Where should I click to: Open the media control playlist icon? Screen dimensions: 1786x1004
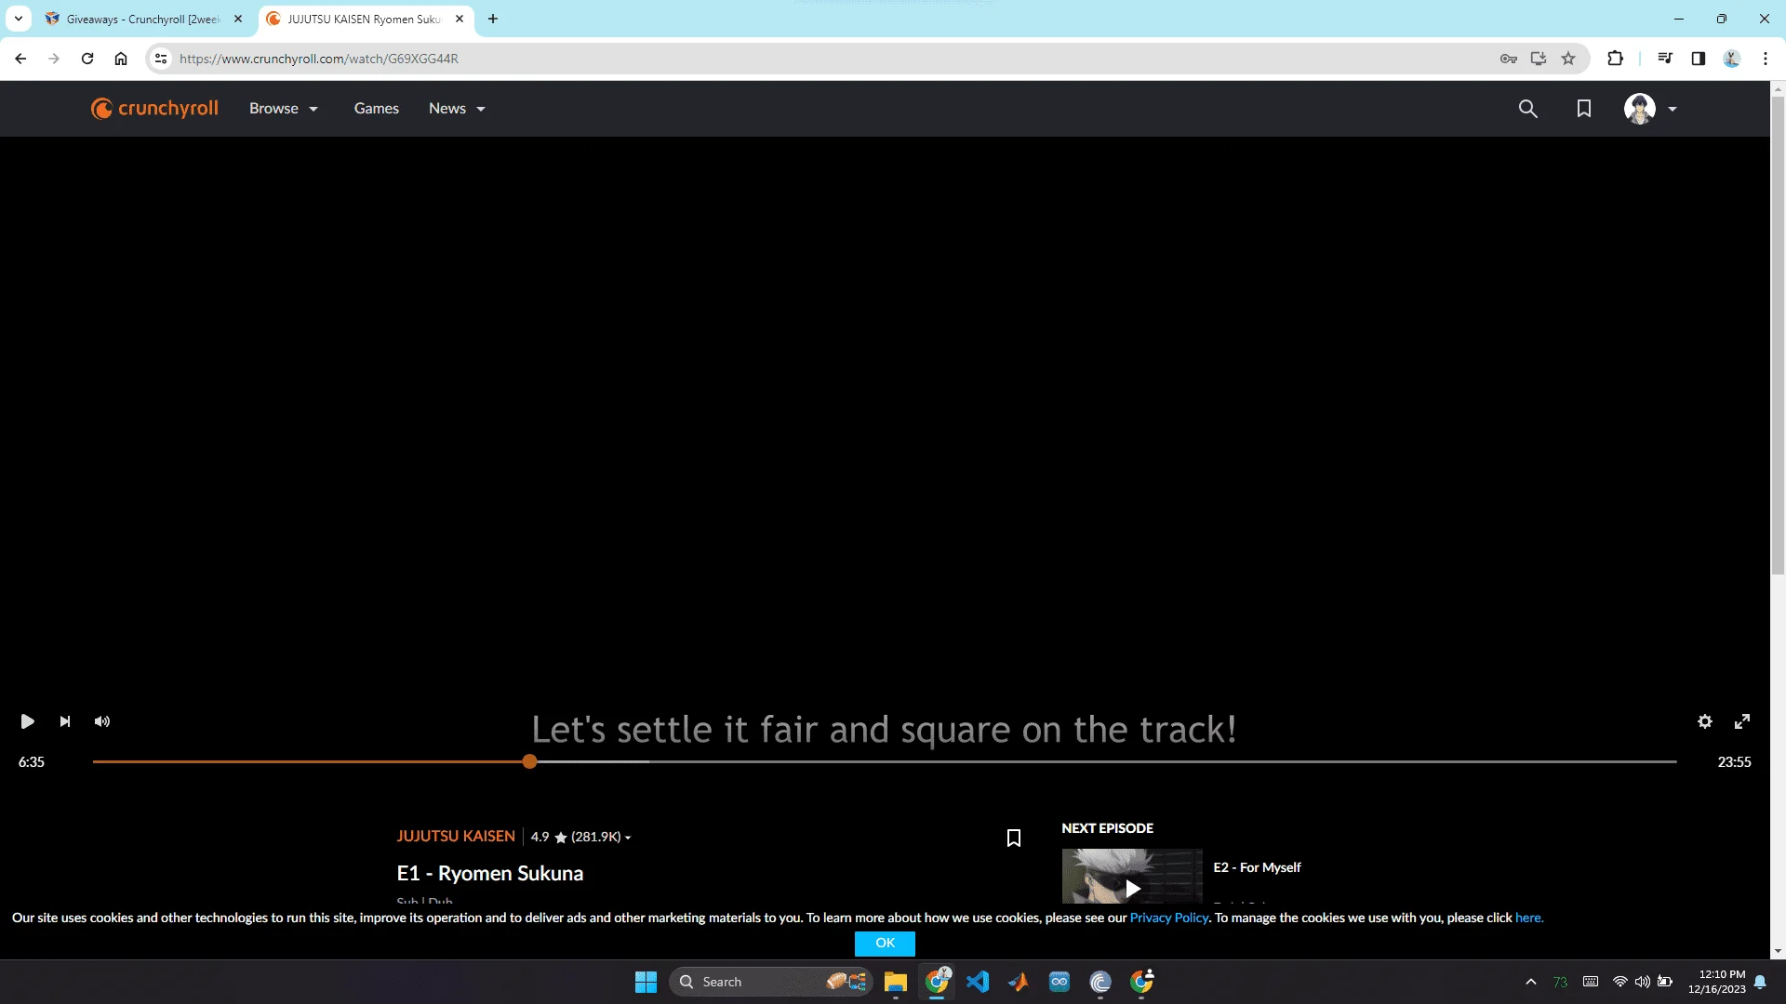(x=1665, y=59)
